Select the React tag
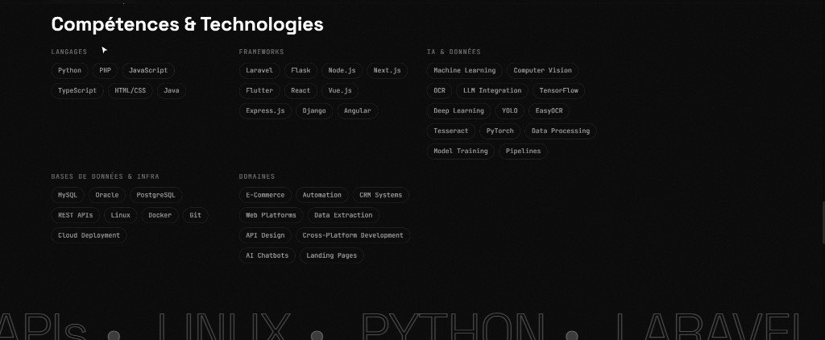The width and height of the screenshot is (825, 340). tap(301, 90)
